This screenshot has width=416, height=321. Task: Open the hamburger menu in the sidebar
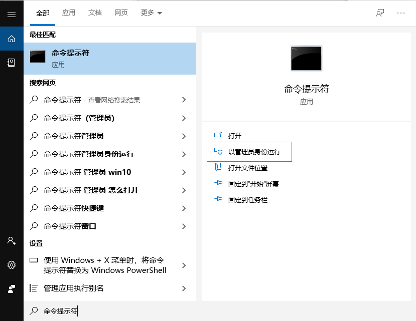point(12,15)
